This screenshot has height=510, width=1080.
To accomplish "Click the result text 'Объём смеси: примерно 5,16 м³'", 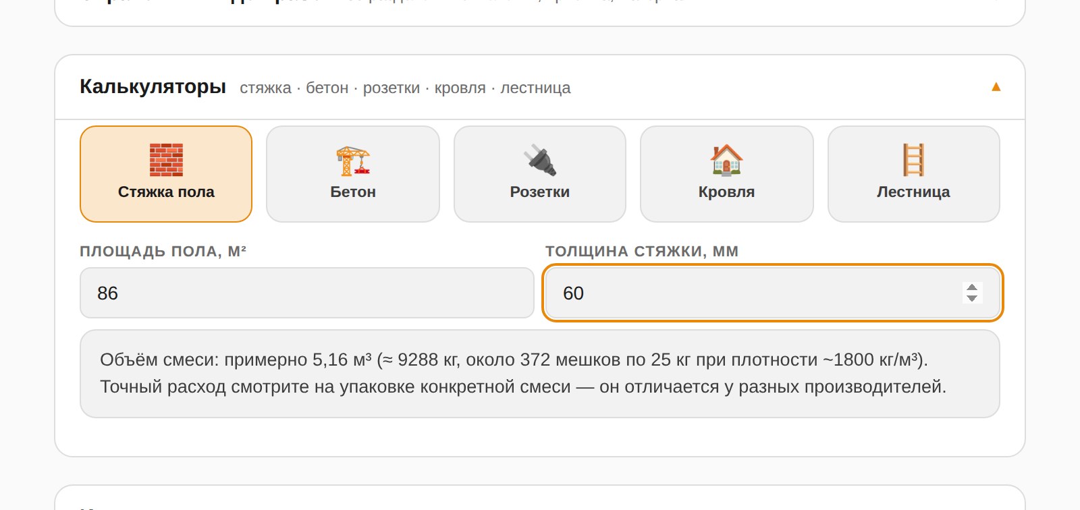I will pyautogui.click(x=236, y=360).
